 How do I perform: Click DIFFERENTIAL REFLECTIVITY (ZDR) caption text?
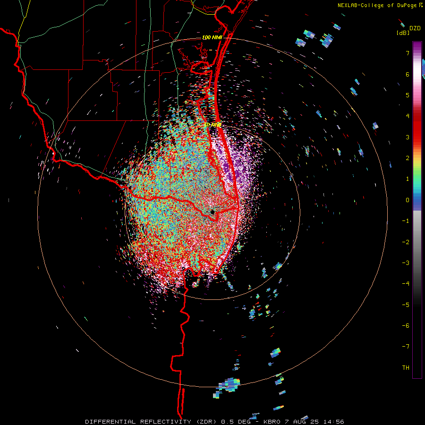click(x=152, y=422)
